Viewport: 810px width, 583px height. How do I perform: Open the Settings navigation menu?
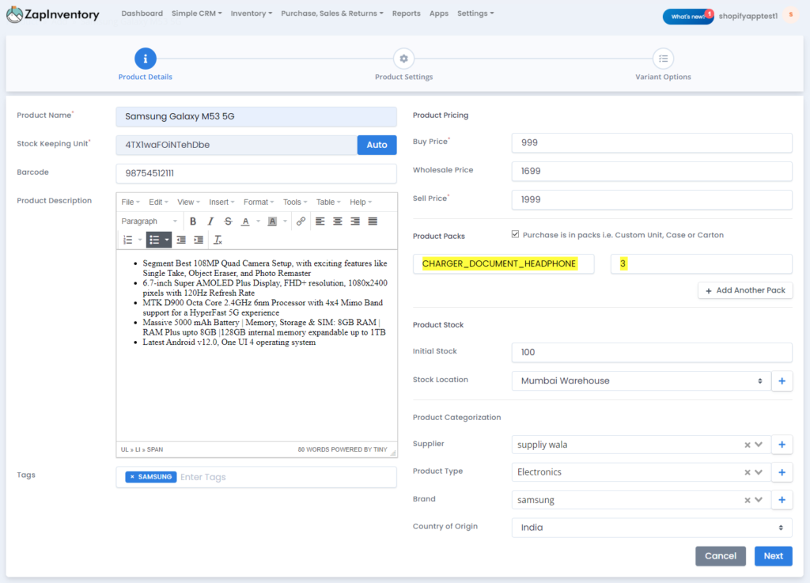pyautogui.click(x=475, y=13)
